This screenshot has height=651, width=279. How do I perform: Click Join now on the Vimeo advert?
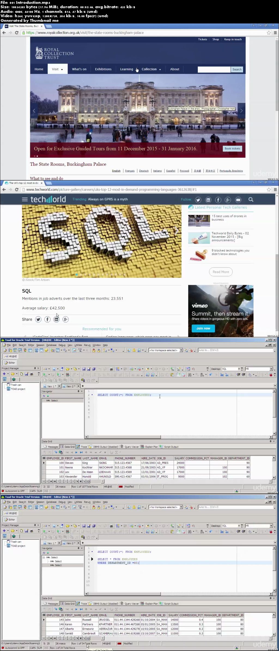203,329
